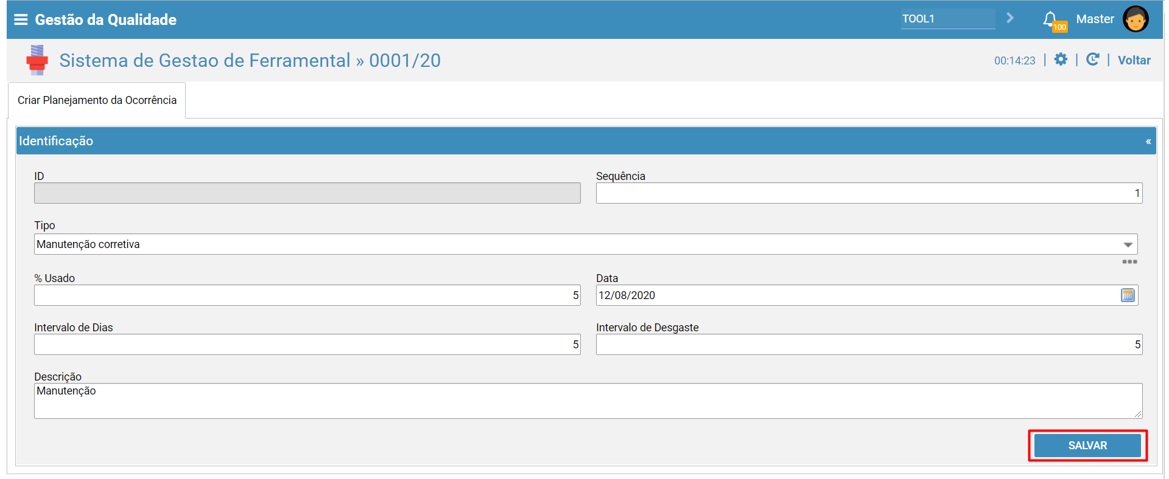Viewport: 1169px width, 479px height.
Task: Open the Master user avatar
Action: tap(1136, 19)
